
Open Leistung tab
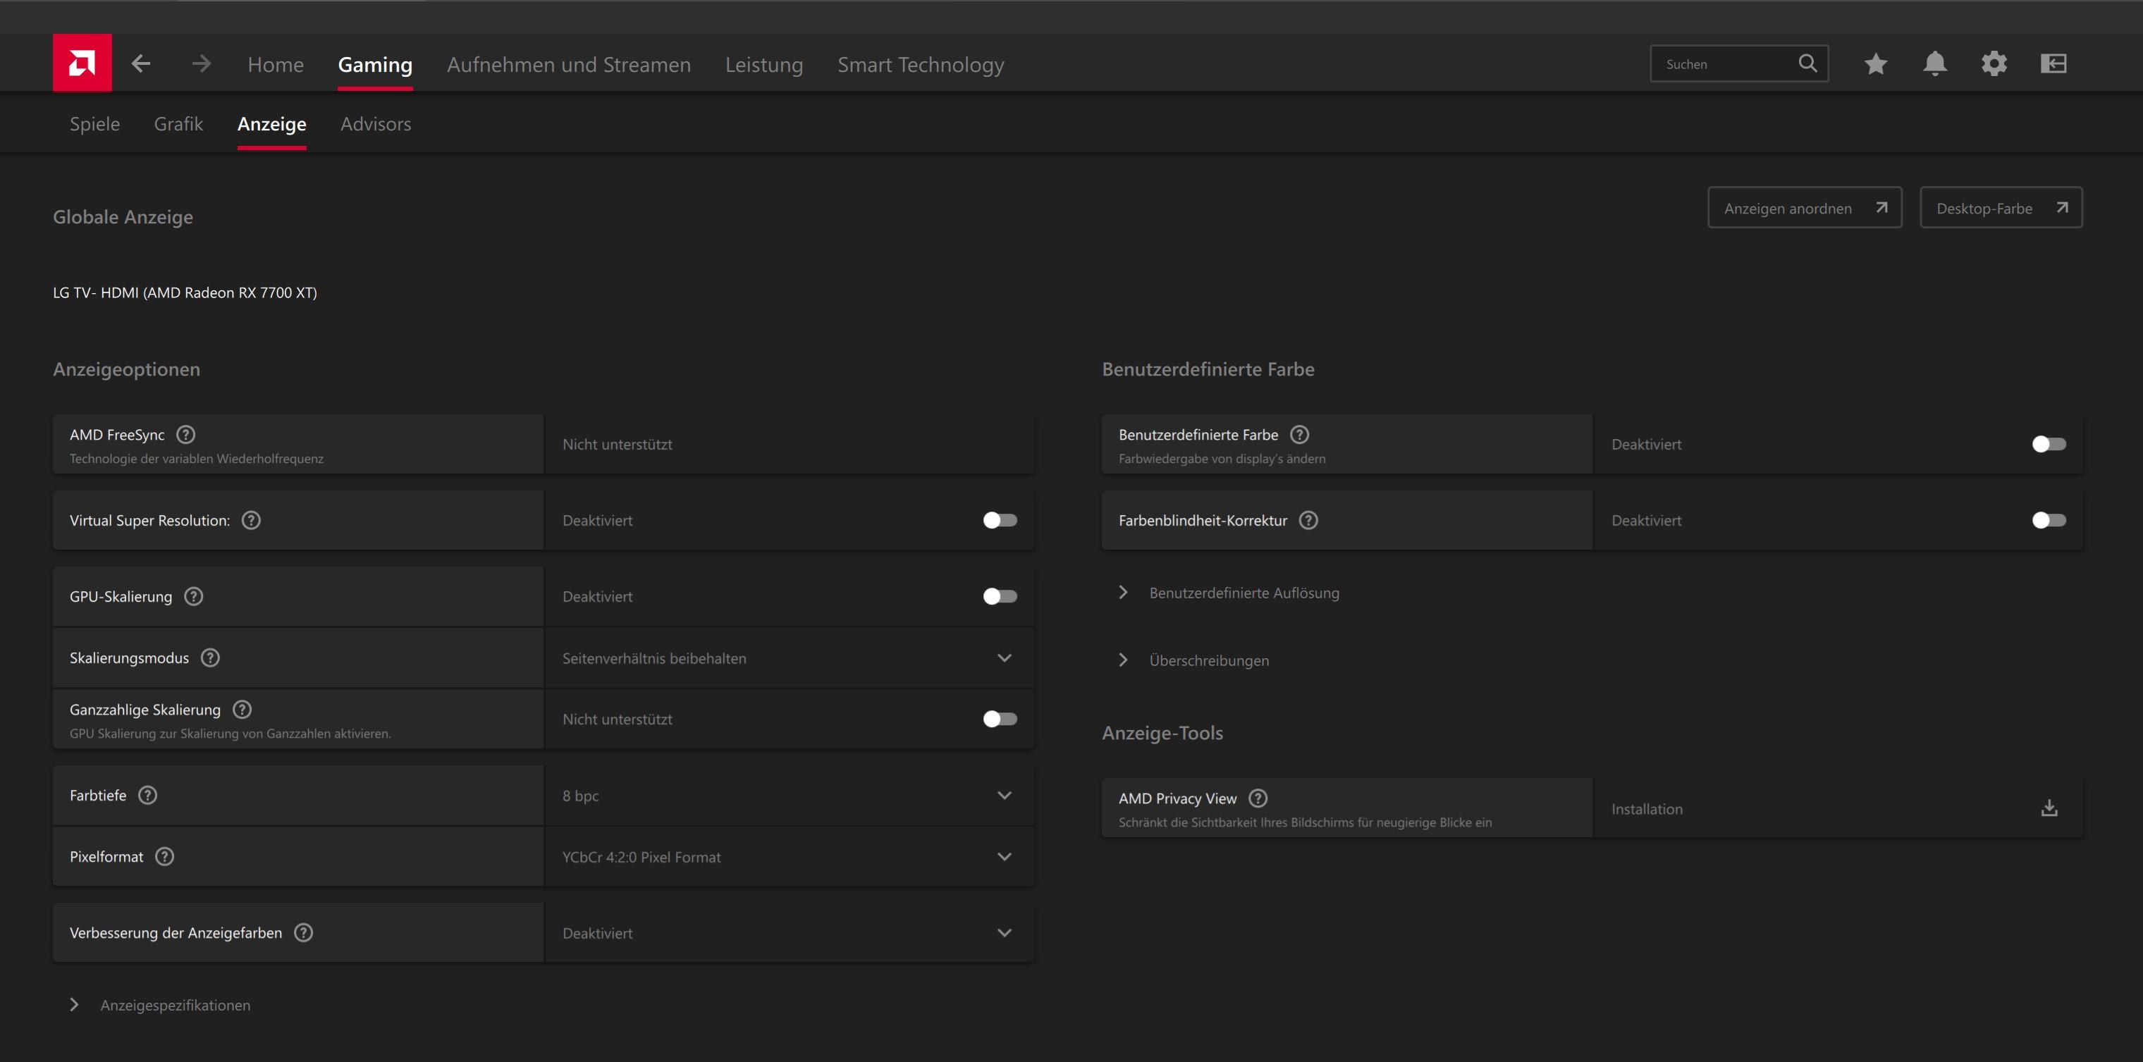pos(763,64)
